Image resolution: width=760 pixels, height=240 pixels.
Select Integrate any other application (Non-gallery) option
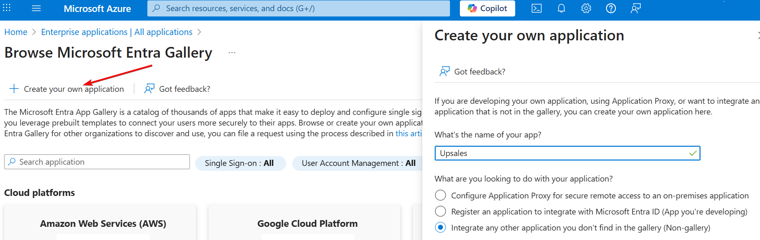pos(440,227)
